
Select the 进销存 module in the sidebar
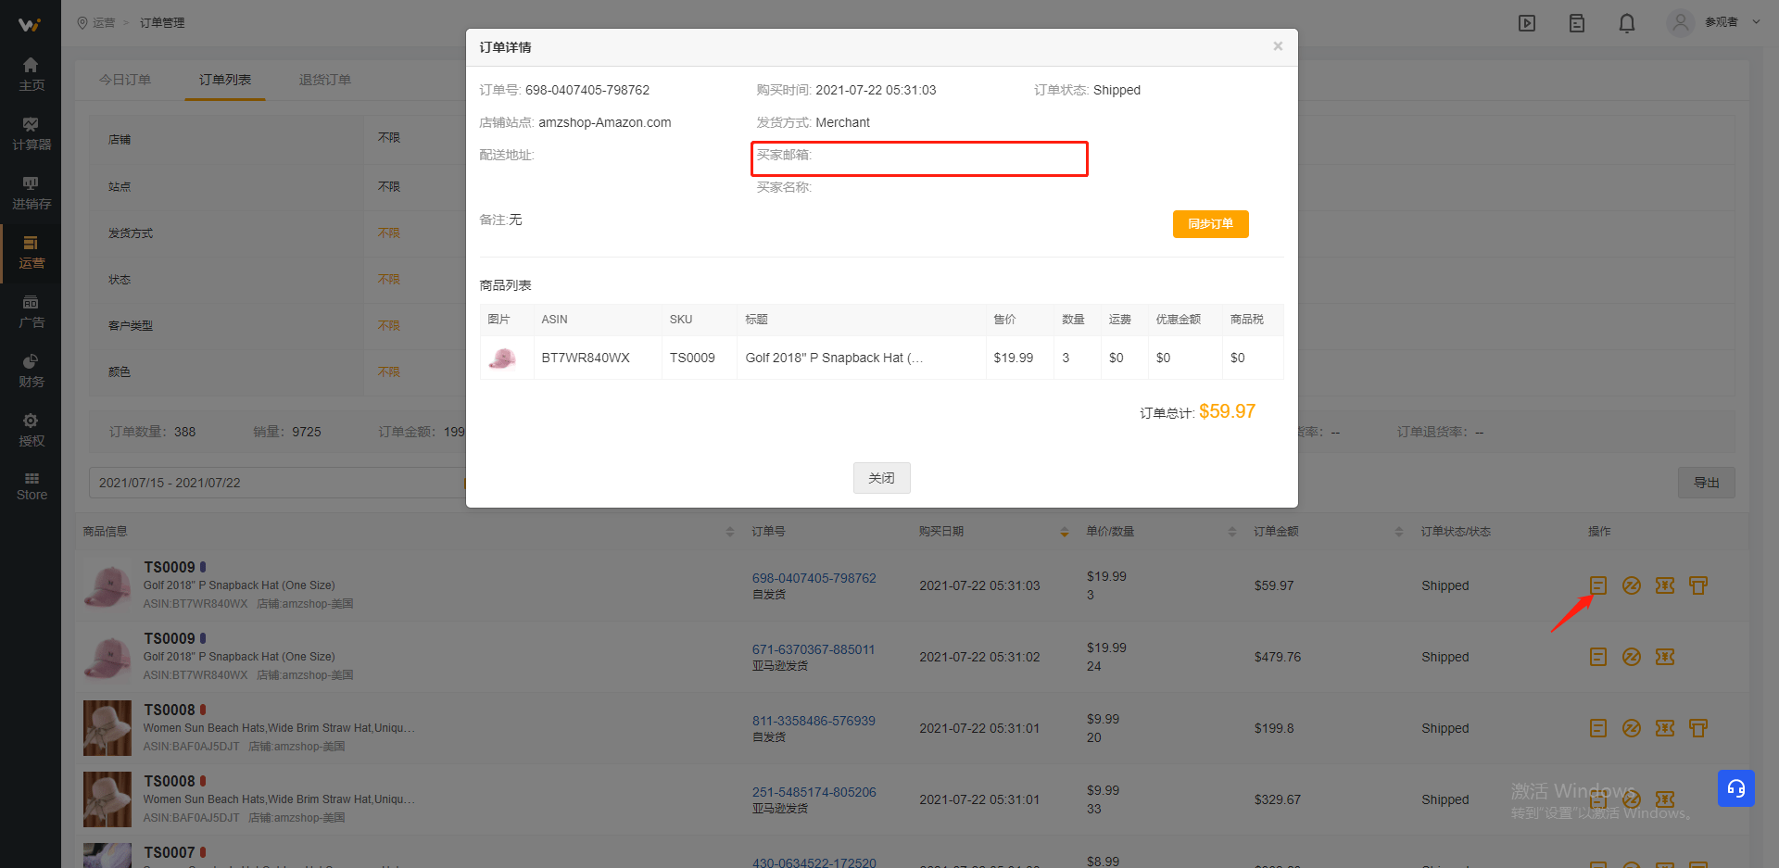click(x=31, y=192)
